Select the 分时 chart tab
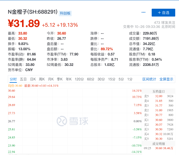 tap(13, 79)
